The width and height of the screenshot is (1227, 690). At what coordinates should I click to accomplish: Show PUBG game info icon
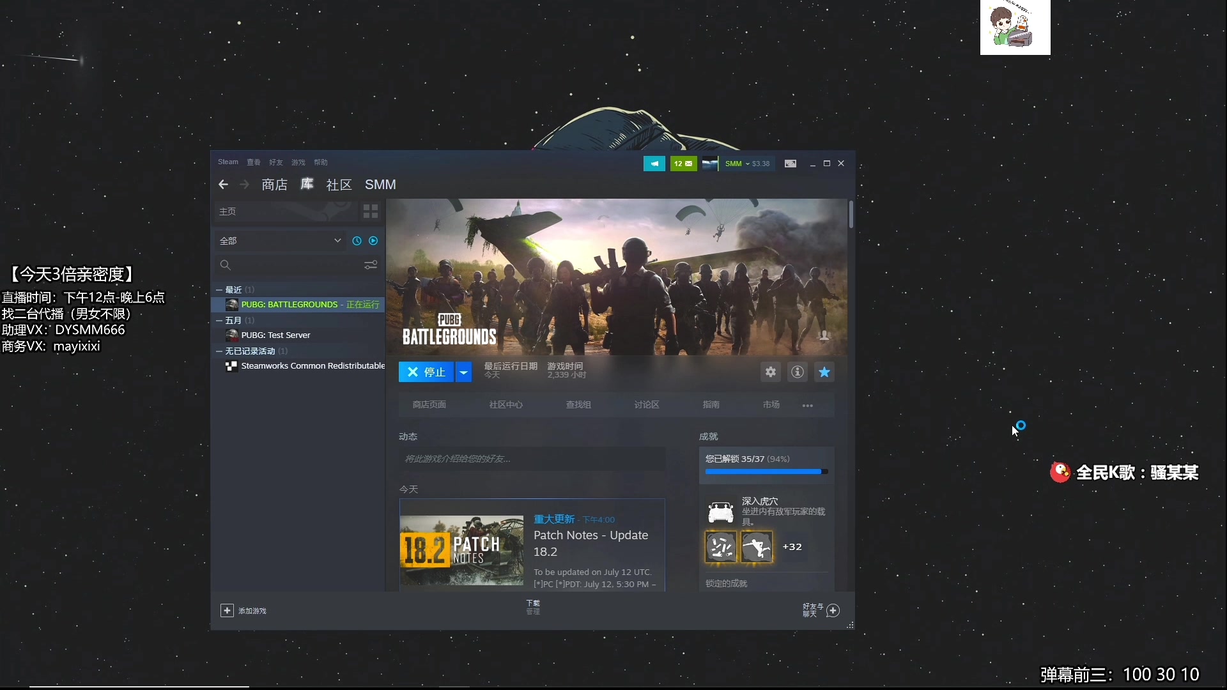[x=798, y=372]
